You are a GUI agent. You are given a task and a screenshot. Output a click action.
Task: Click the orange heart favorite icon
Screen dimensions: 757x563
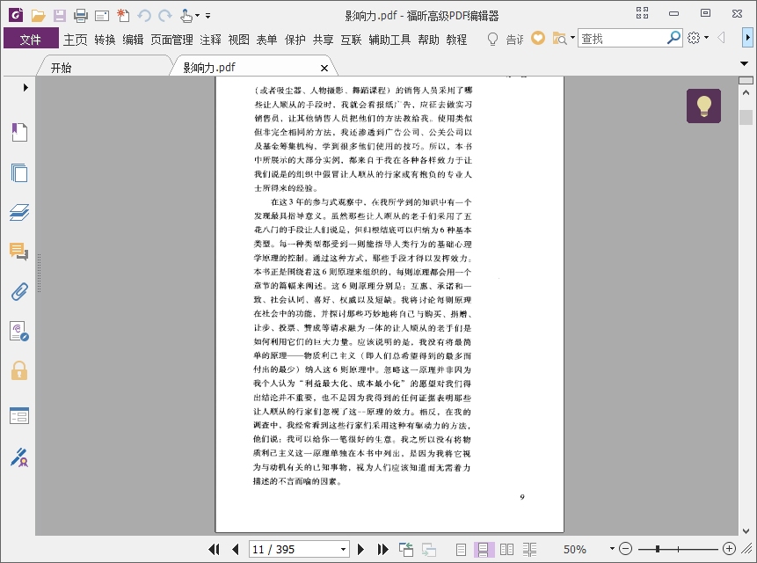[538, 38]
